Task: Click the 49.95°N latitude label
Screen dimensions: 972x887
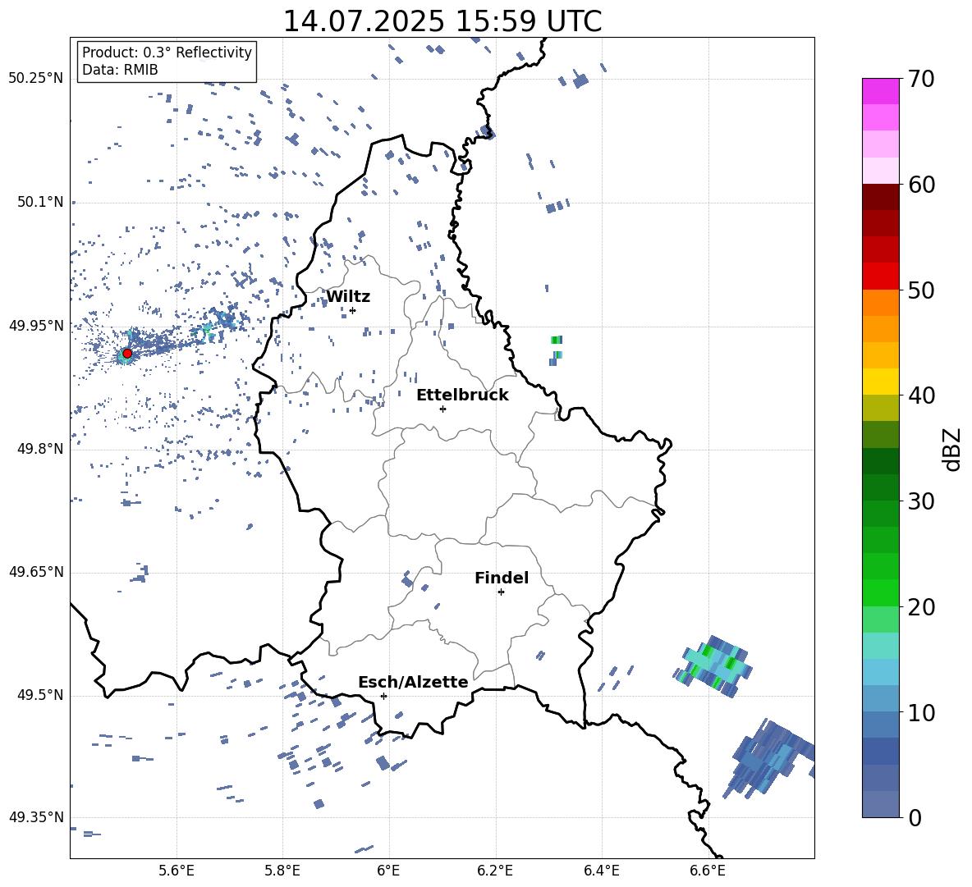Action: tap(36, 326)
